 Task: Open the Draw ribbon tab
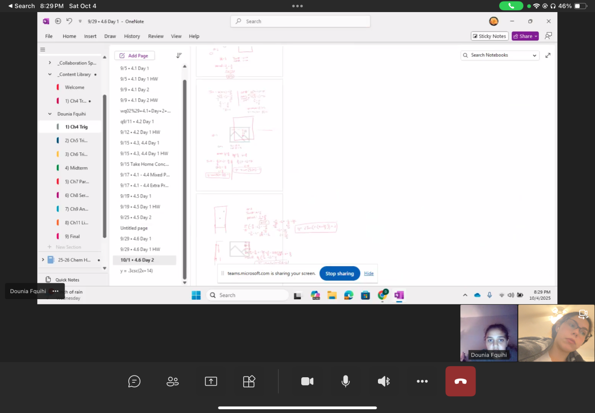pos(110,36)
